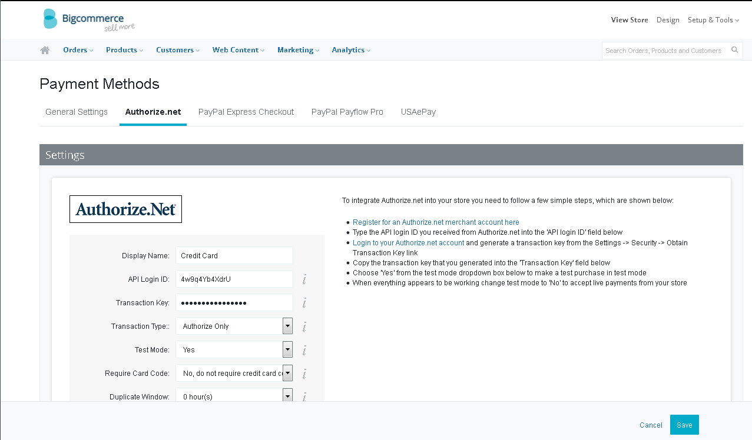Click the Cancel link
Screen dimensions: 752x440
tap(651, 425)
